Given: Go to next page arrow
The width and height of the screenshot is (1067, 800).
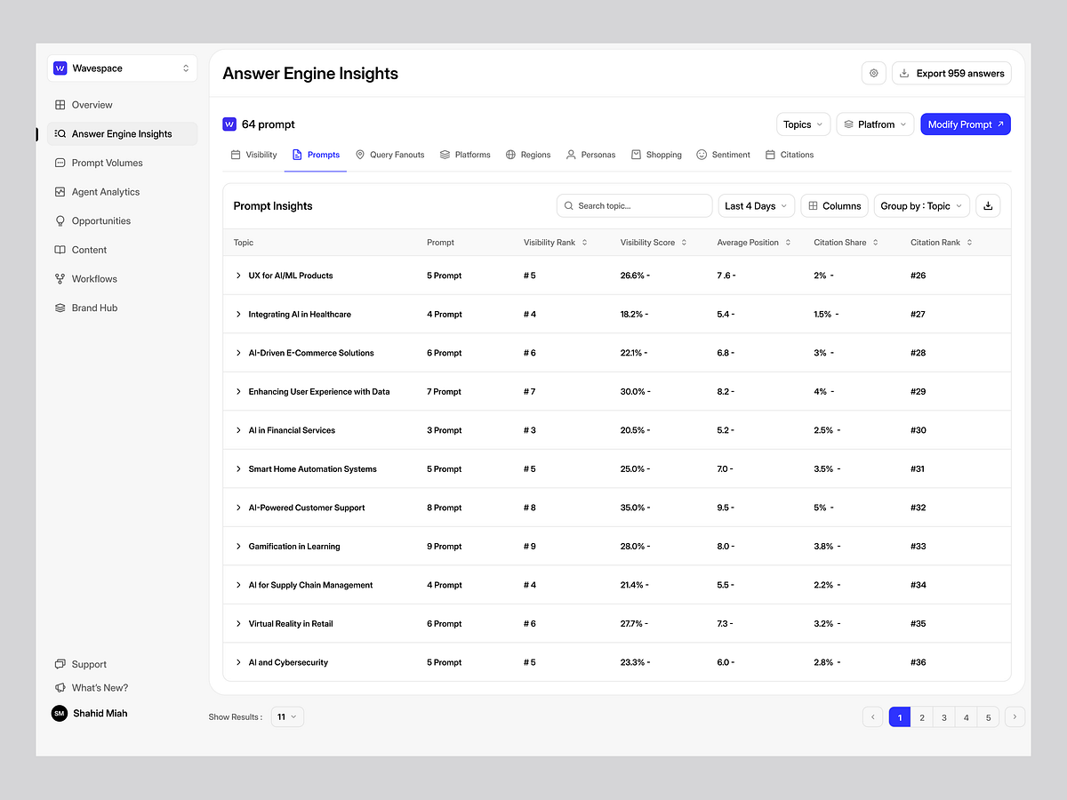Looking at the screenshot, I should point(1015,717).
